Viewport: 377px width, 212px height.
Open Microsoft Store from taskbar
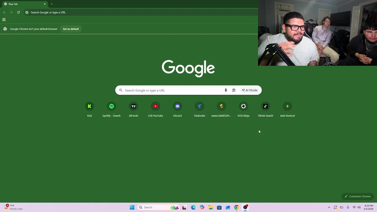tap(219, 207)
